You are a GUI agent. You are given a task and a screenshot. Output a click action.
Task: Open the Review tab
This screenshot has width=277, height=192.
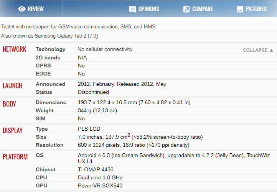click(31, 9)
